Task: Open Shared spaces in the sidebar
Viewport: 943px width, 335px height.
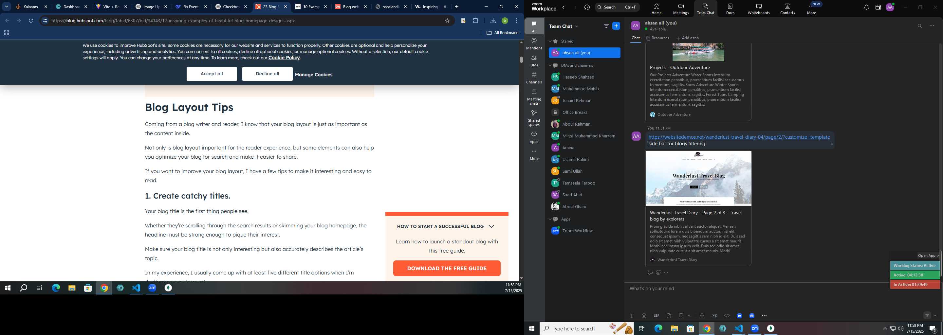Action: click(x=534, y=118)
